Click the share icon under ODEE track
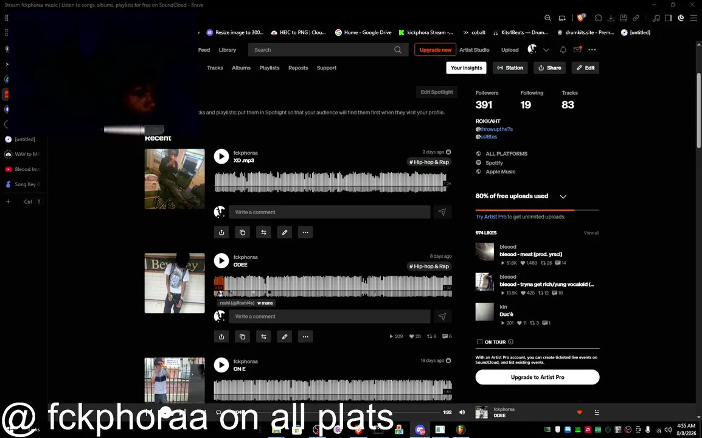Image resolution: width=702 pixels, height=438 pixels. click(x=221, y=337)
